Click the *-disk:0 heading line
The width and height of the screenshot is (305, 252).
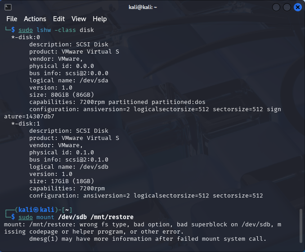tap(26, 37)
